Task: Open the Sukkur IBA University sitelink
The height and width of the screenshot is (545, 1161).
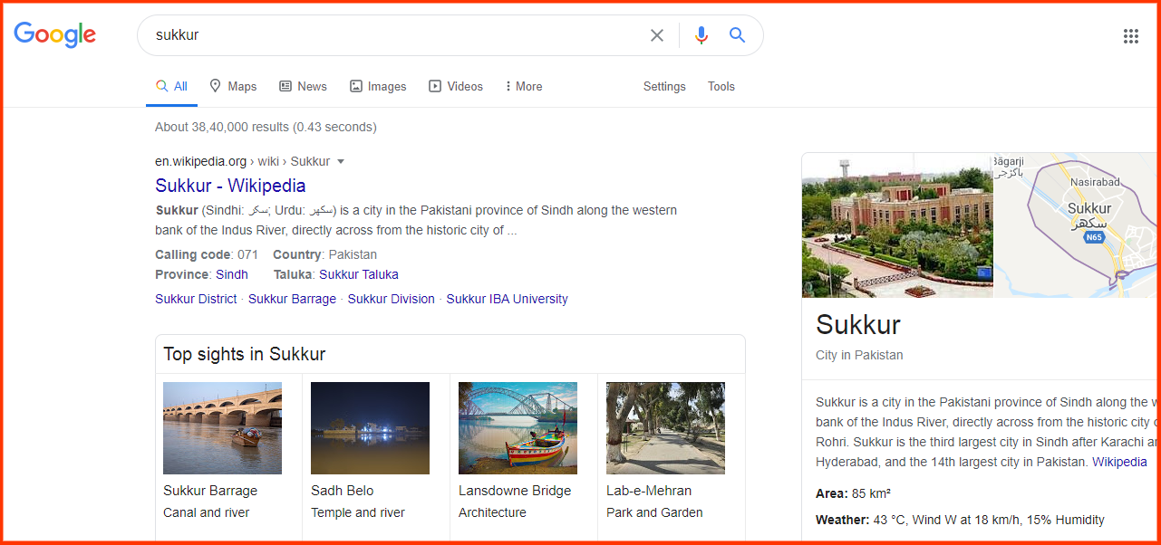Action: pos(508,299)
